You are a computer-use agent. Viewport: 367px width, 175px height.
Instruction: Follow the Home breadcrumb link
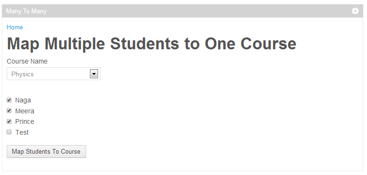point(15,28)
